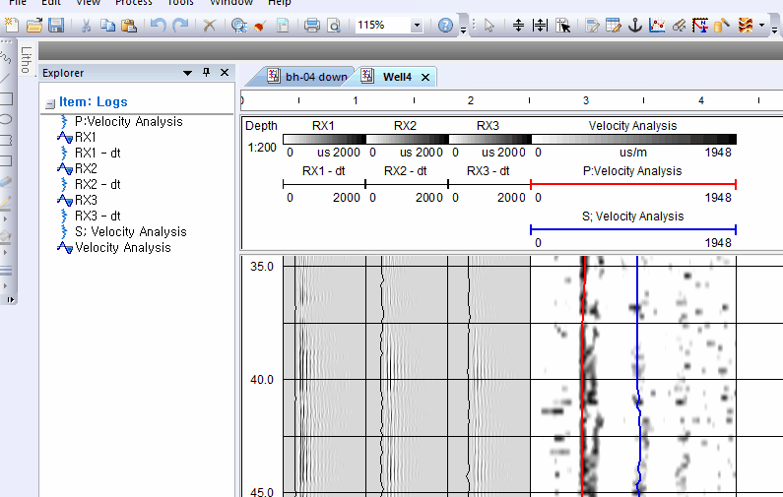Open the Tools menu
Image resolution: width=783 pixels, height=497 pixels.
180,3
